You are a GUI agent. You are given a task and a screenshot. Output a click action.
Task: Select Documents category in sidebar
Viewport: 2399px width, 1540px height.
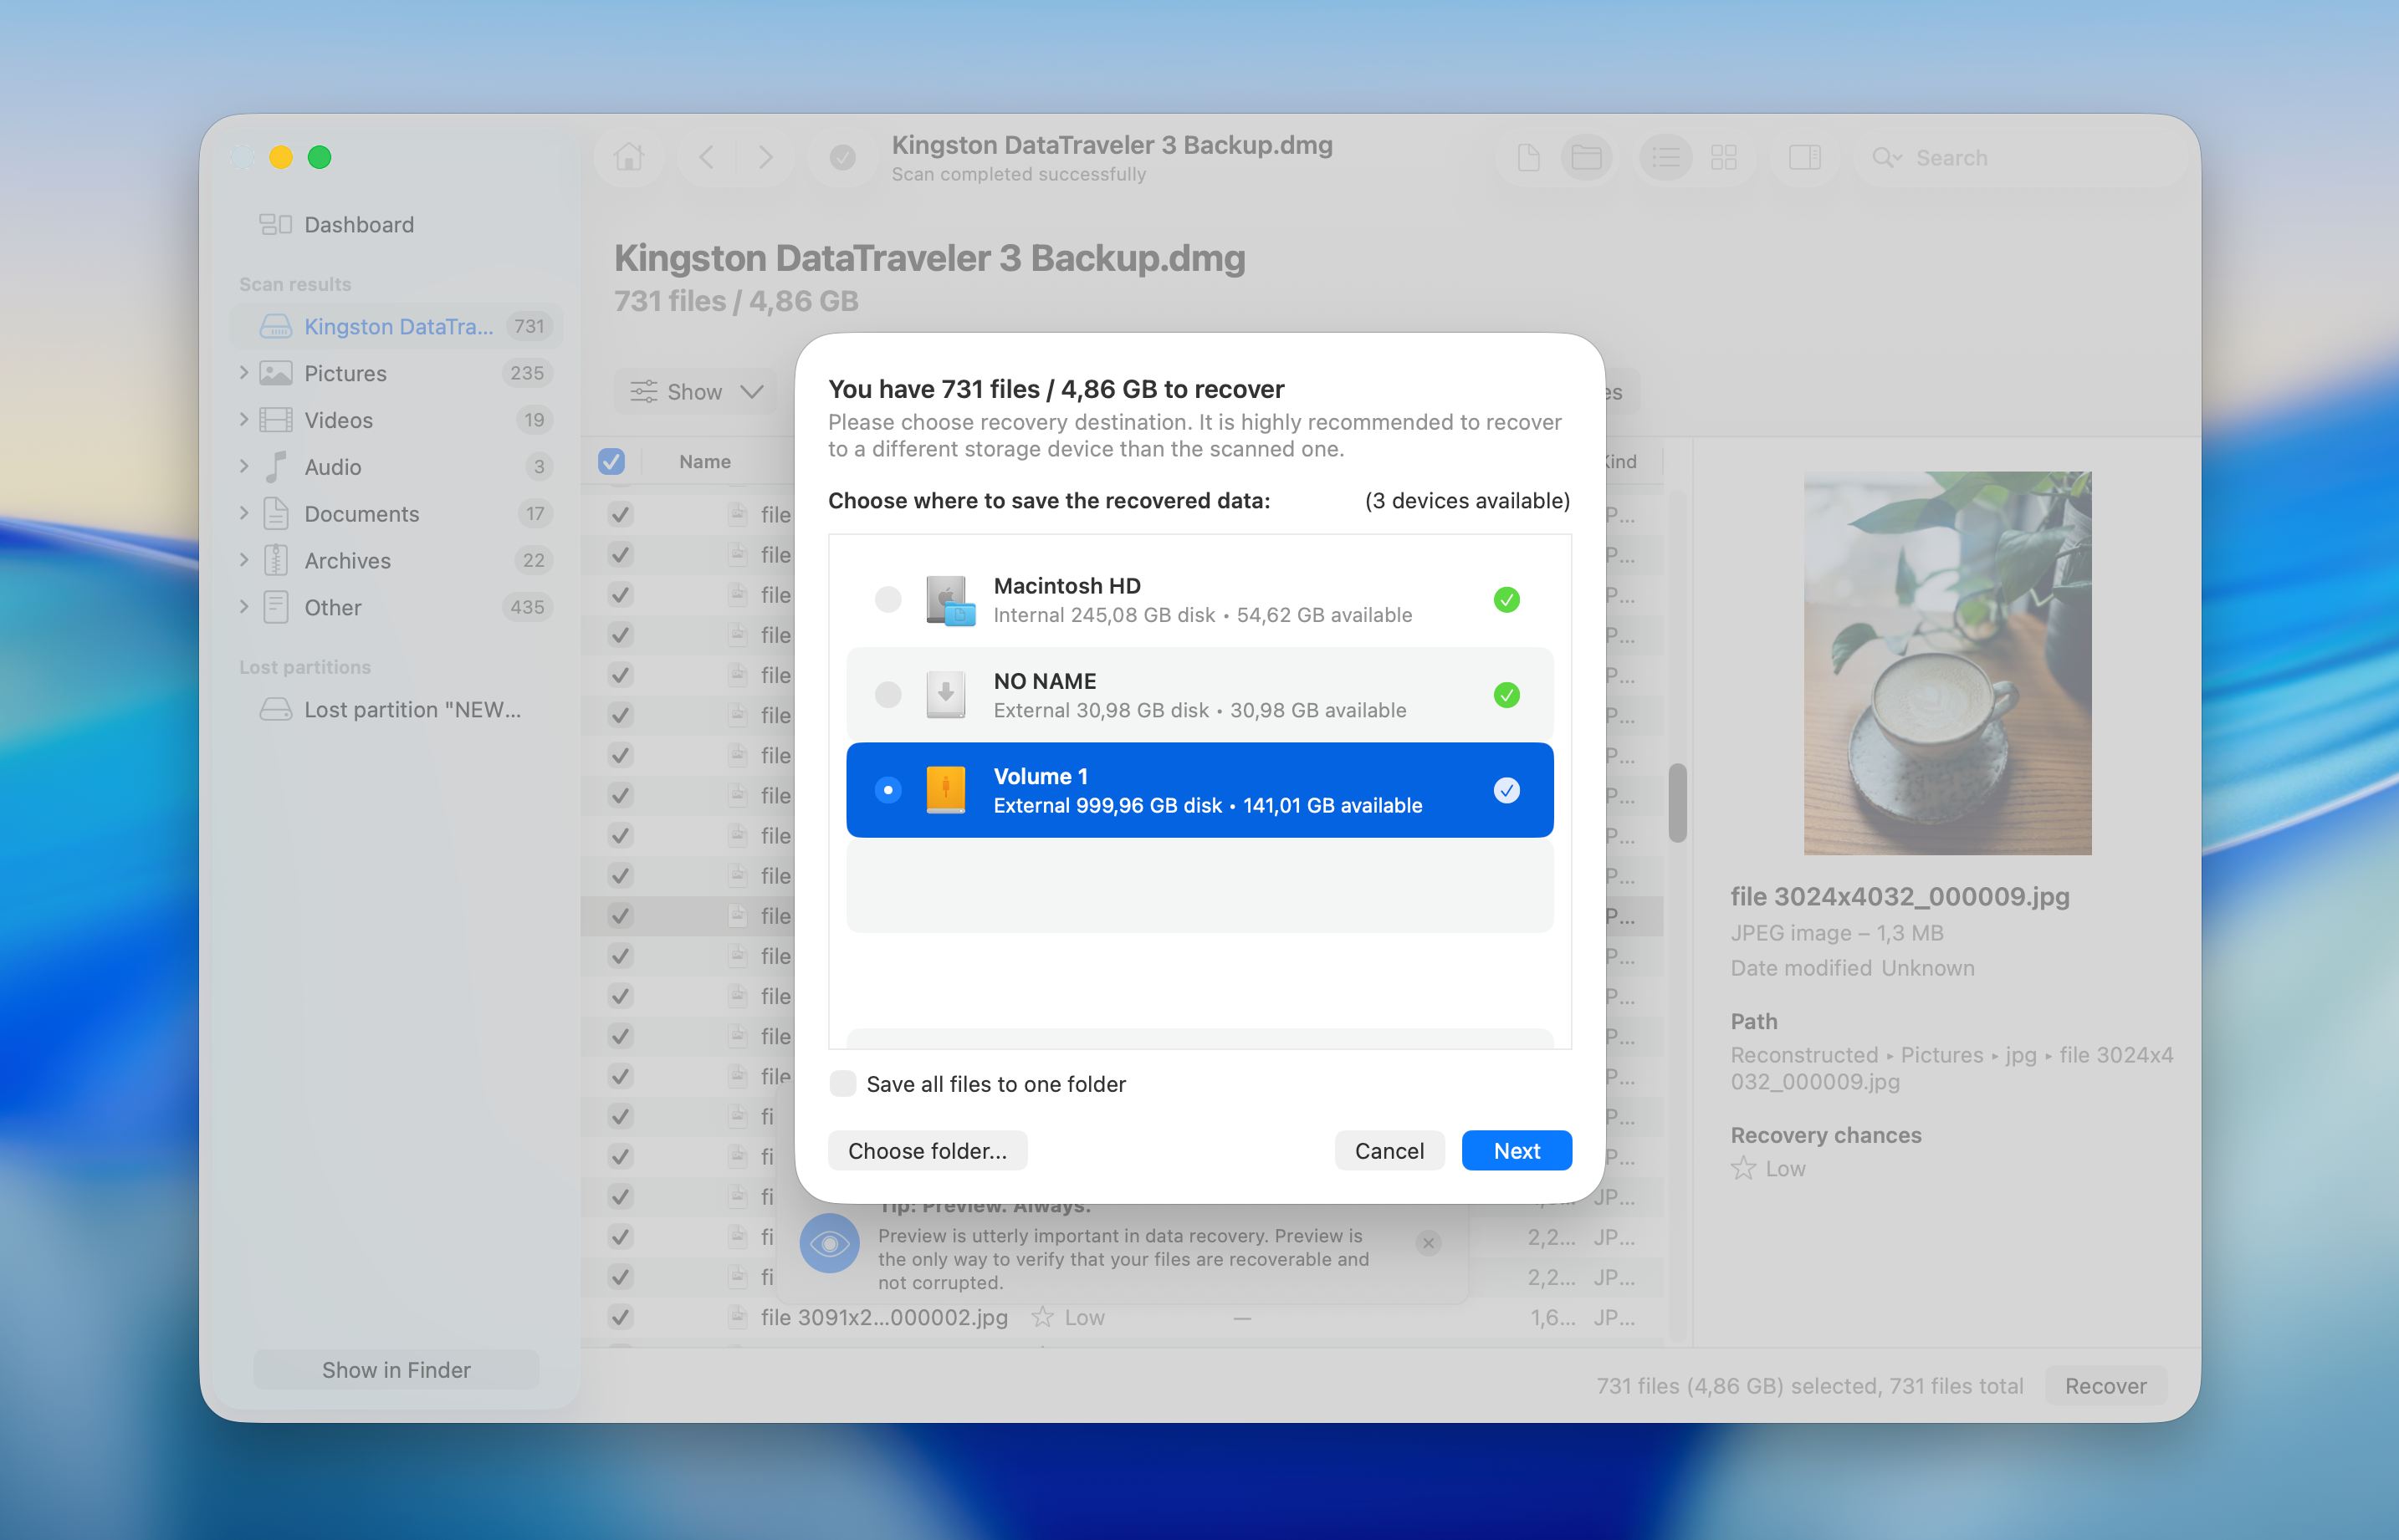pyautogui.click(x=396, y=514)
